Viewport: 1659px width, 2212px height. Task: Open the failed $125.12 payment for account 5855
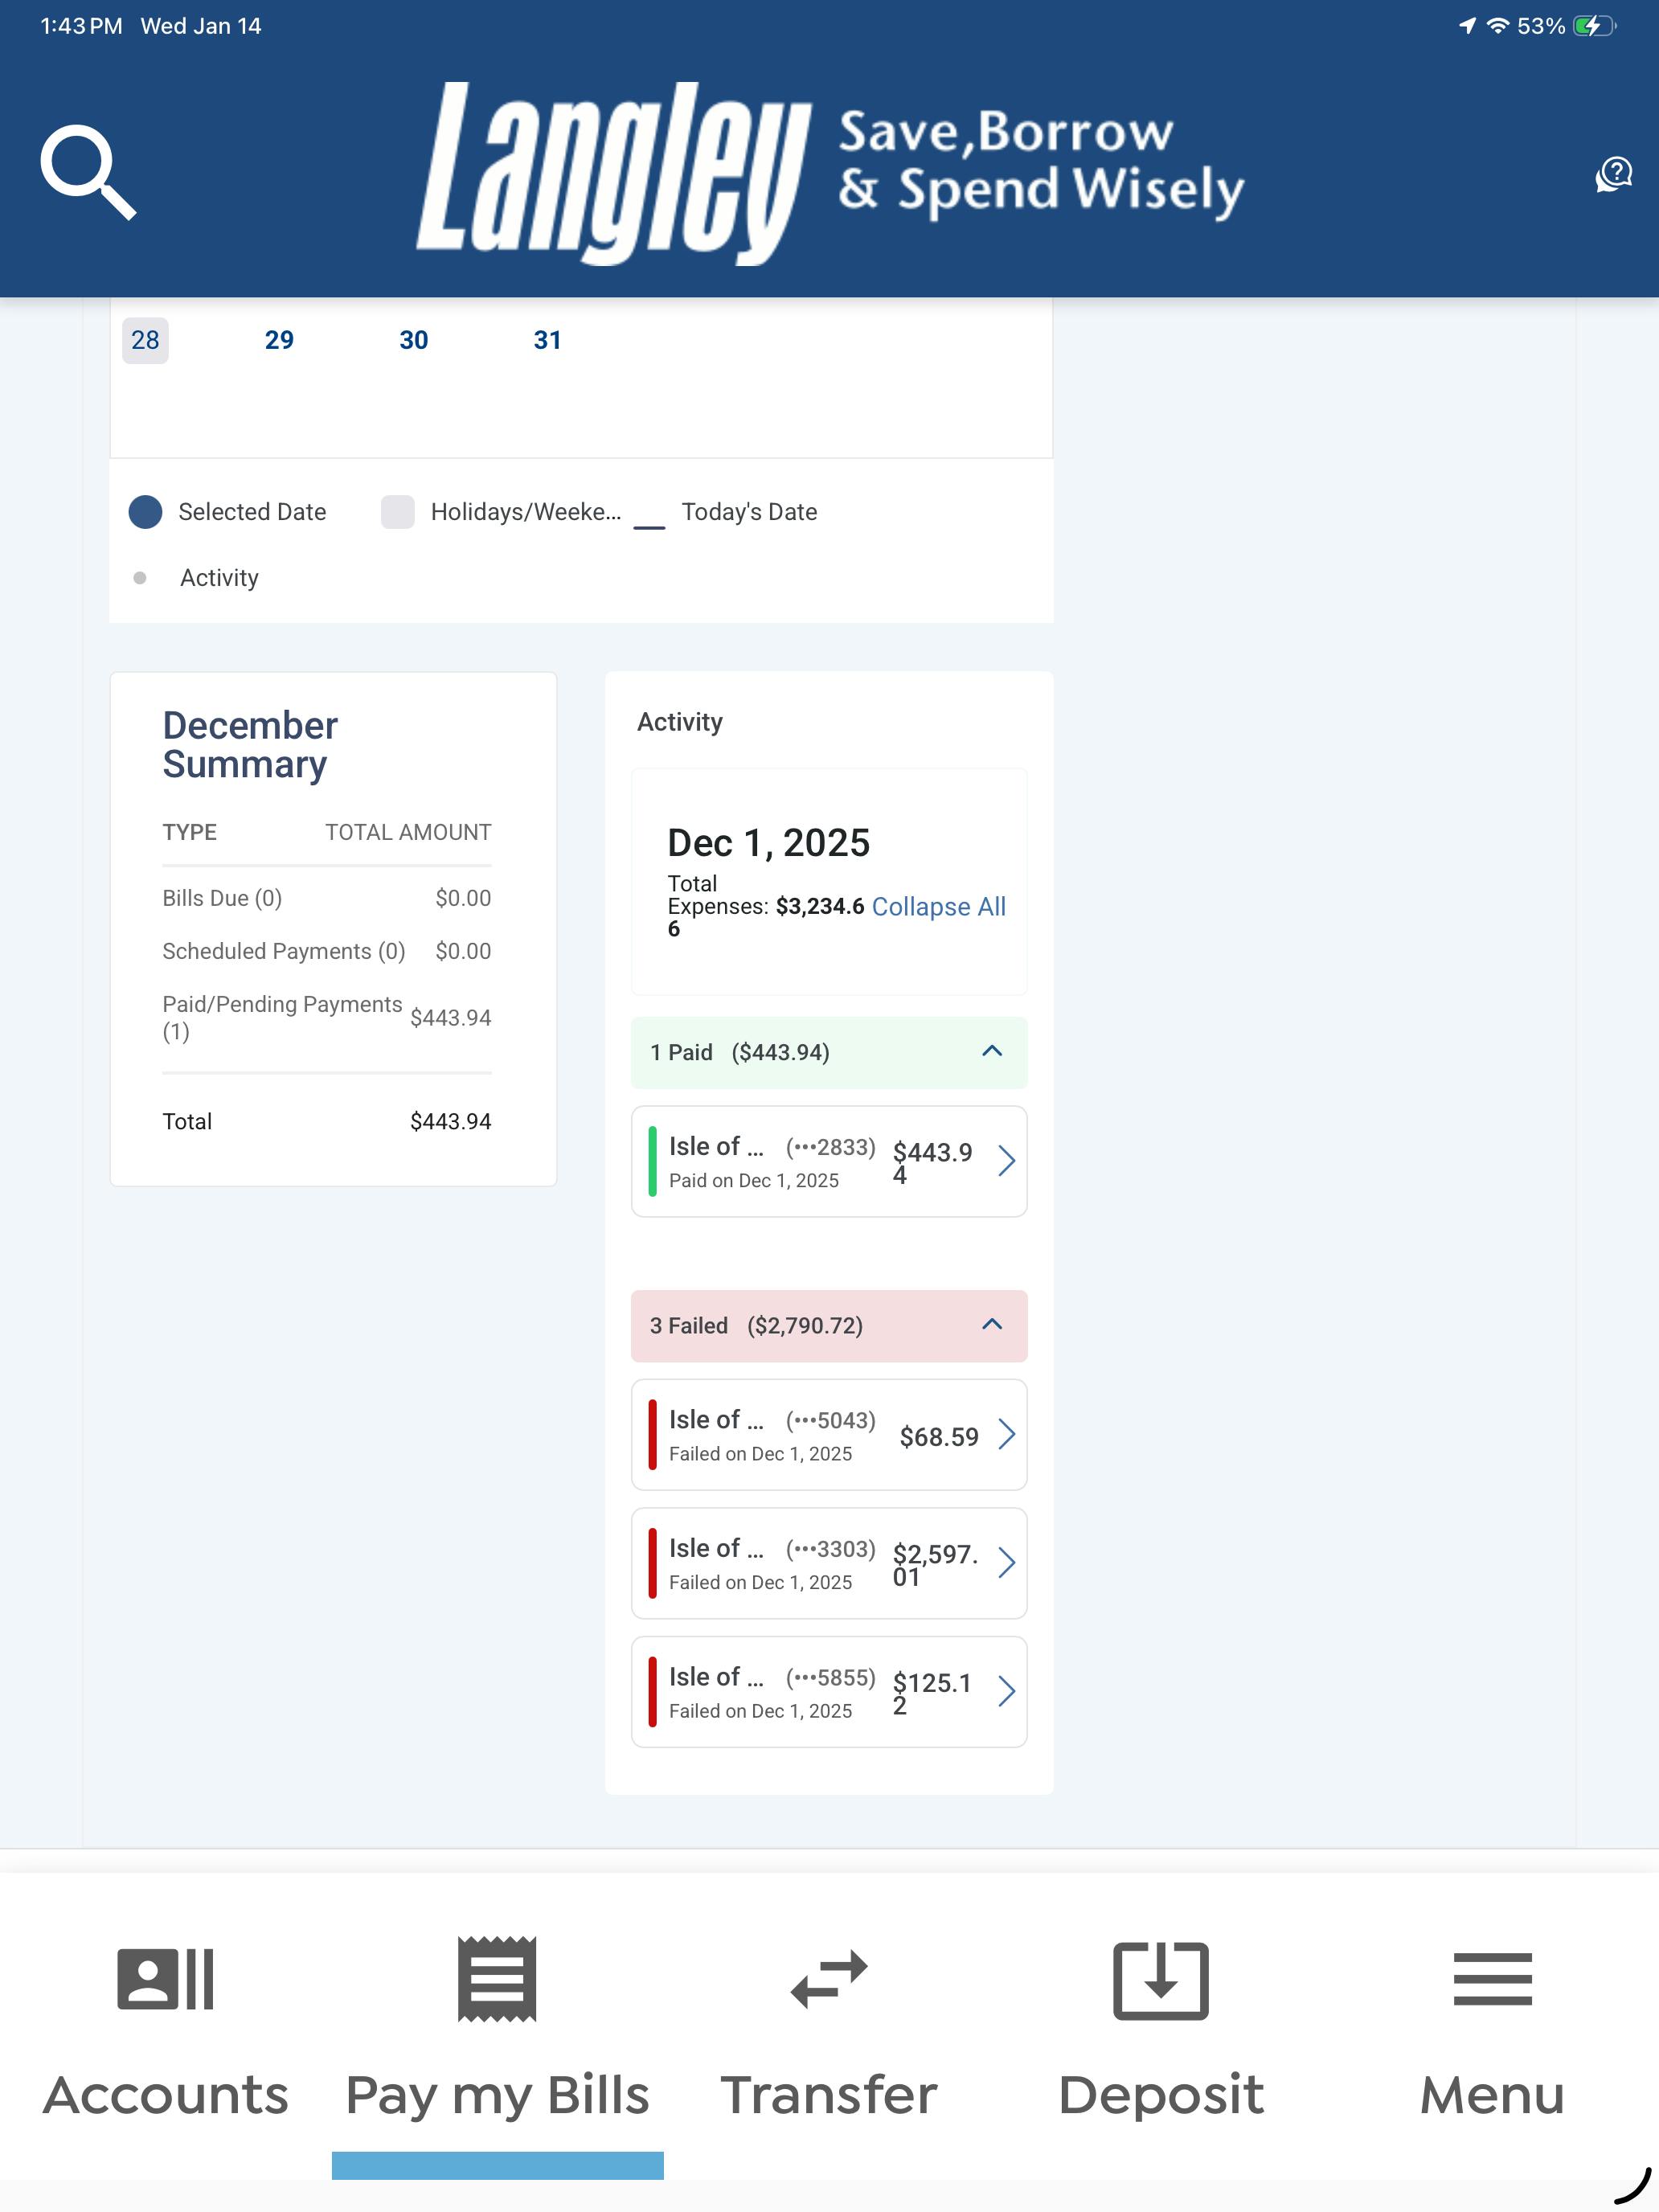[828, 1691]
